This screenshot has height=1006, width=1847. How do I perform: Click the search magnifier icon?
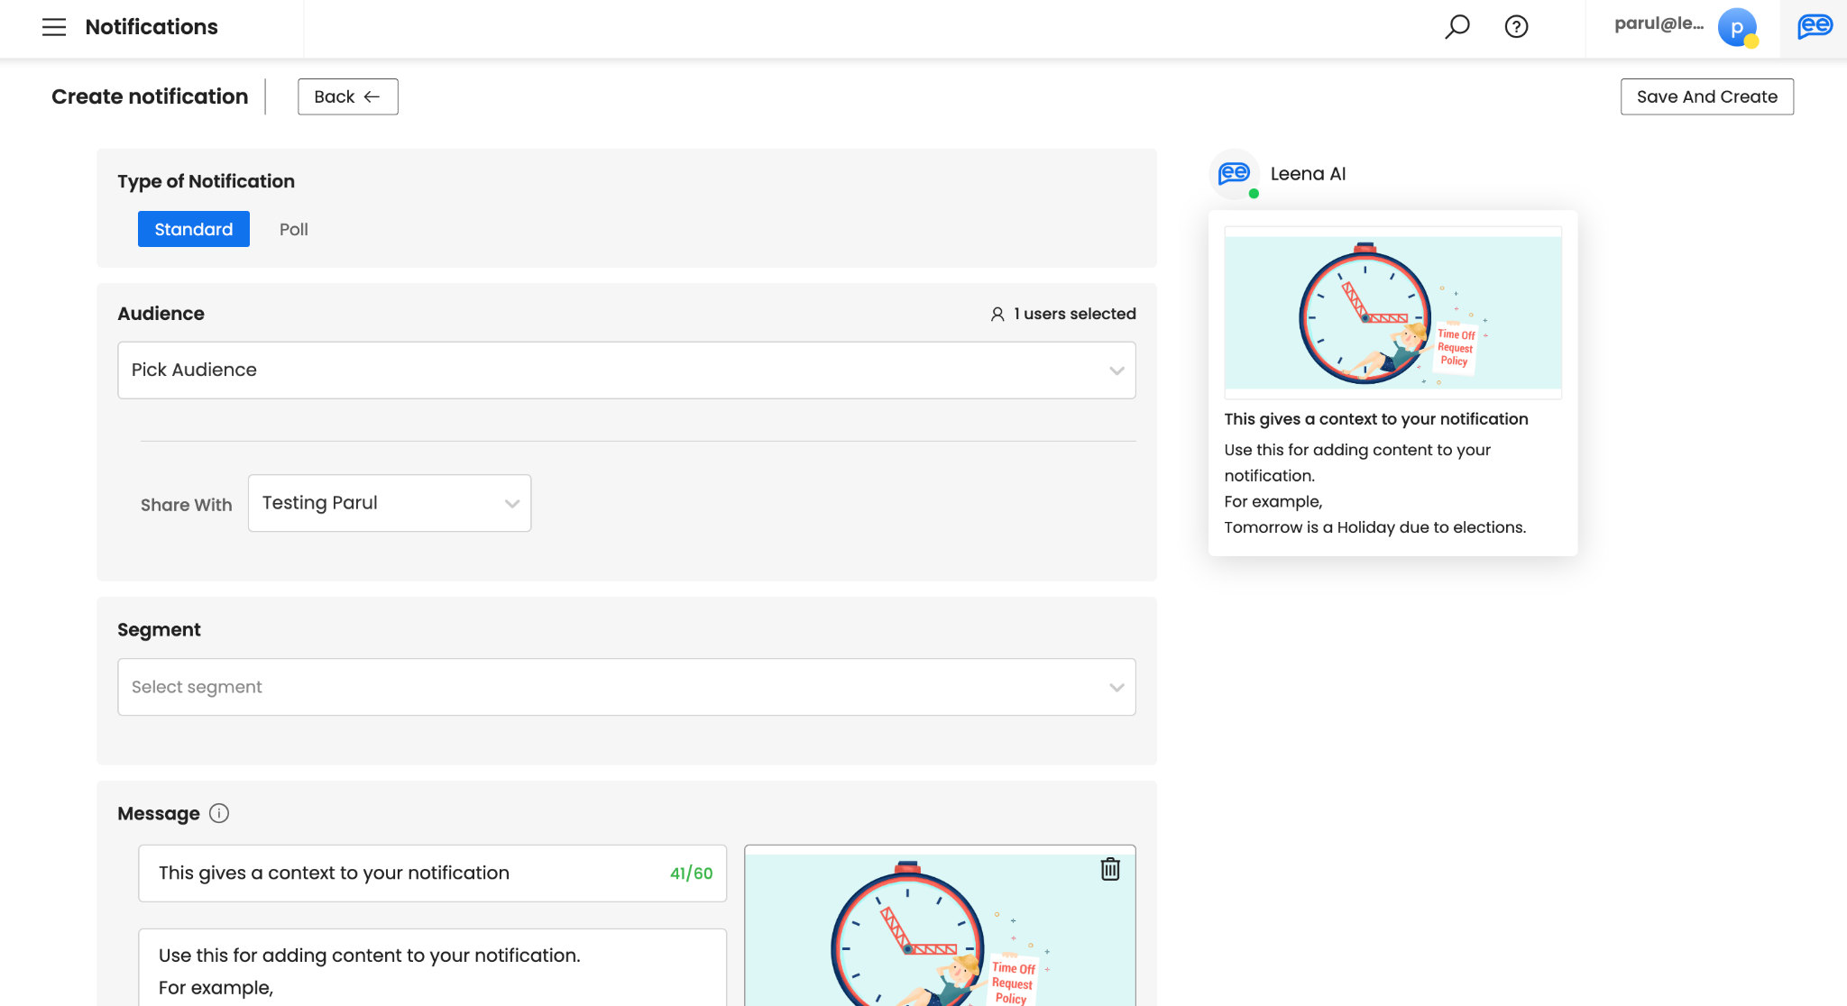pos(1456,27)
